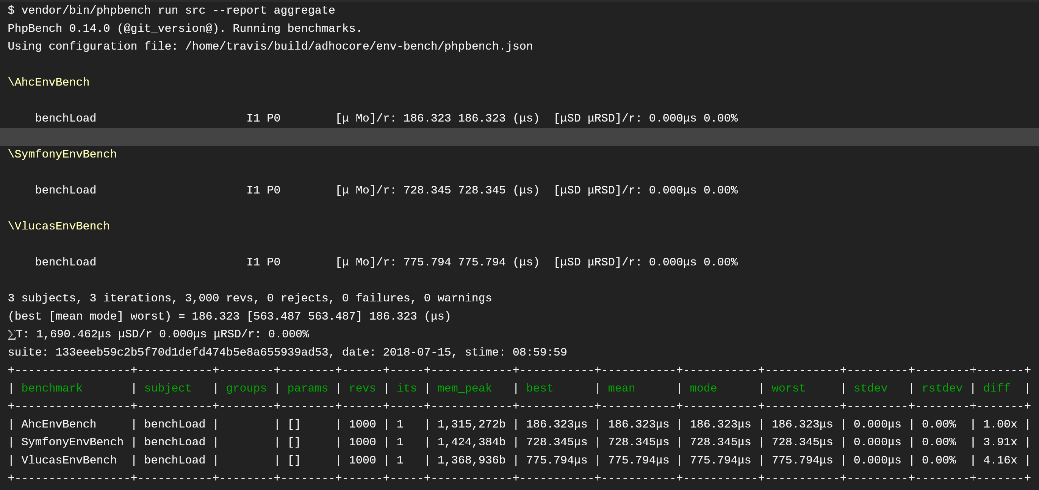Click the SymfonyEnvBench table row name

click(x=72, y=442)
